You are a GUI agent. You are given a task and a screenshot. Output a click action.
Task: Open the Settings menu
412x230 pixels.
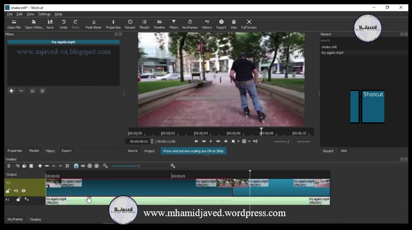(44, 14)
